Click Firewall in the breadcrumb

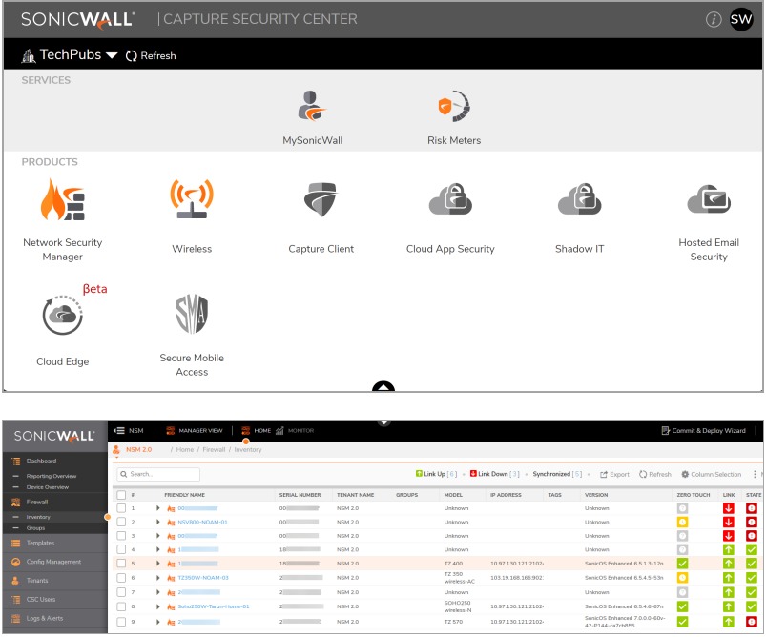coord(214,449)
